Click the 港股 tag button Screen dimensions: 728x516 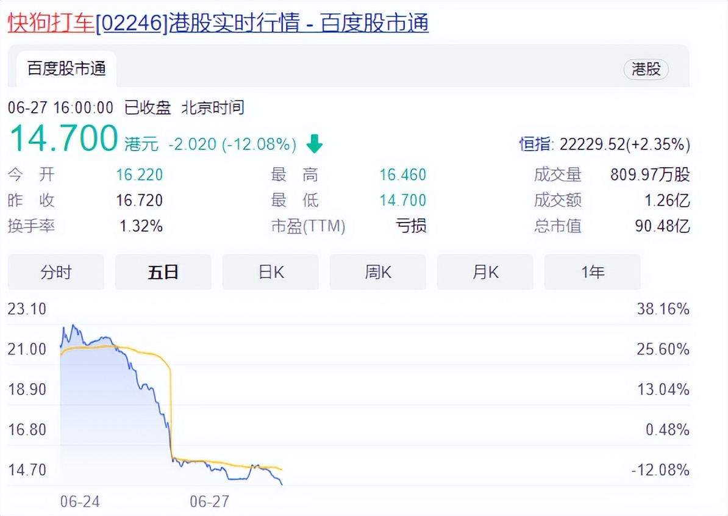[646, 69]
